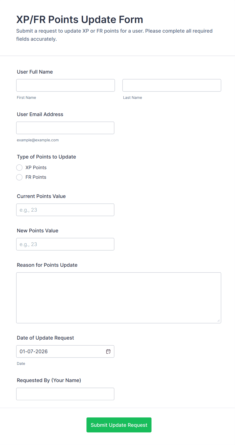Viewport: 235px width, 445px height.
Task: Click the User Full Name label
Action: 35,72
